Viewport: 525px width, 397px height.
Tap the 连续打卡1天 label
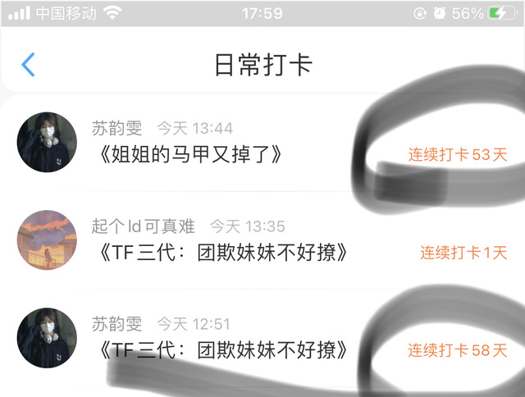(463, 253)
